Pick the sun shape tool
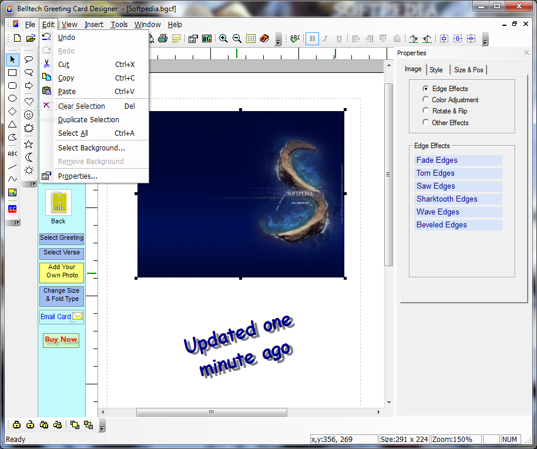This screenshot has width=537, height=449. pos(29,170)
